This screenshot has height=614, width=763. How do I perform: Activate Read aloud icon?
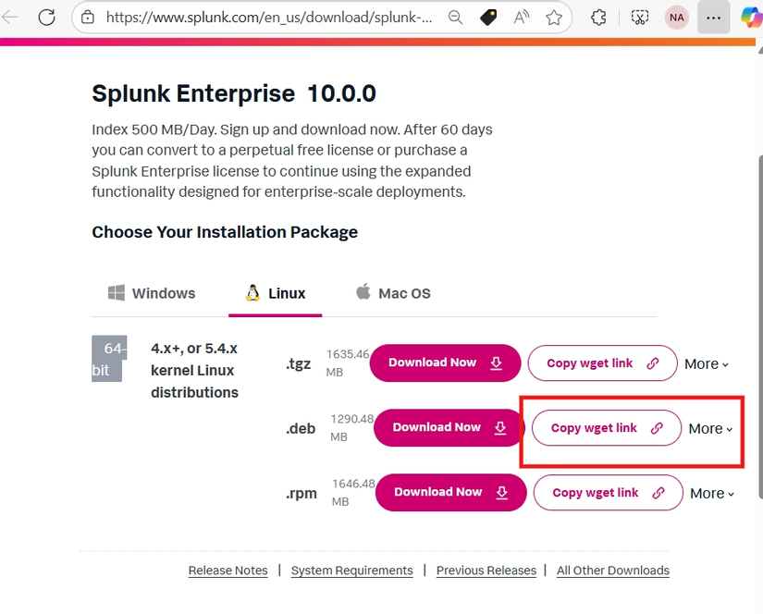pyautogui.click(x=522, y=18)
